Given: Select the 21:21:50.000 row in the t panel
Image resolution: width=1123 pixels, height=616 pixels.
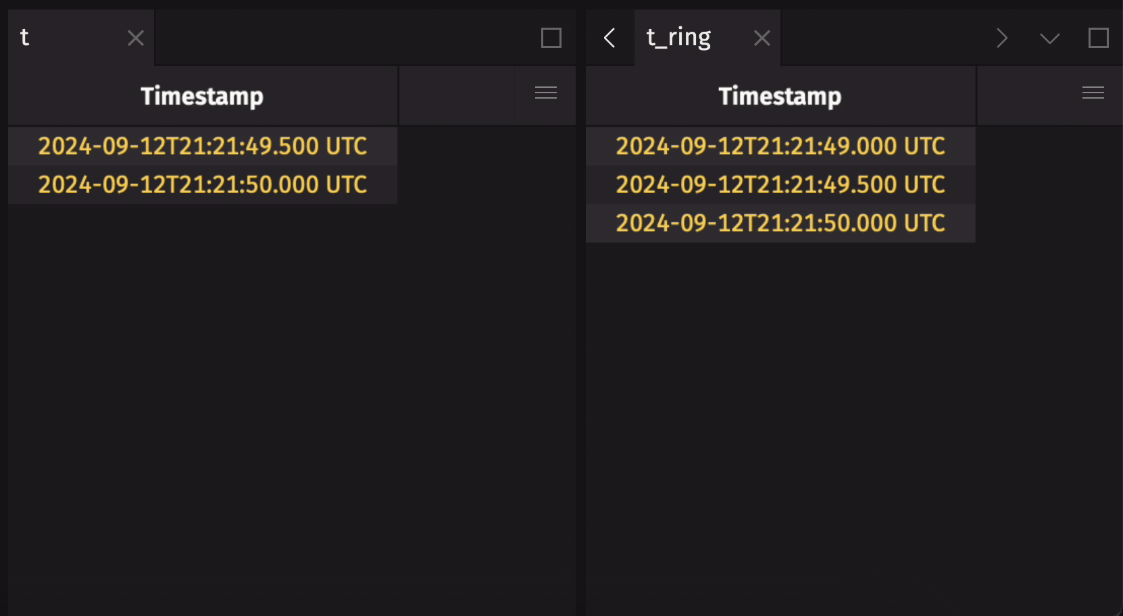Looking at the screenshot, I should (x=203, y=184).
